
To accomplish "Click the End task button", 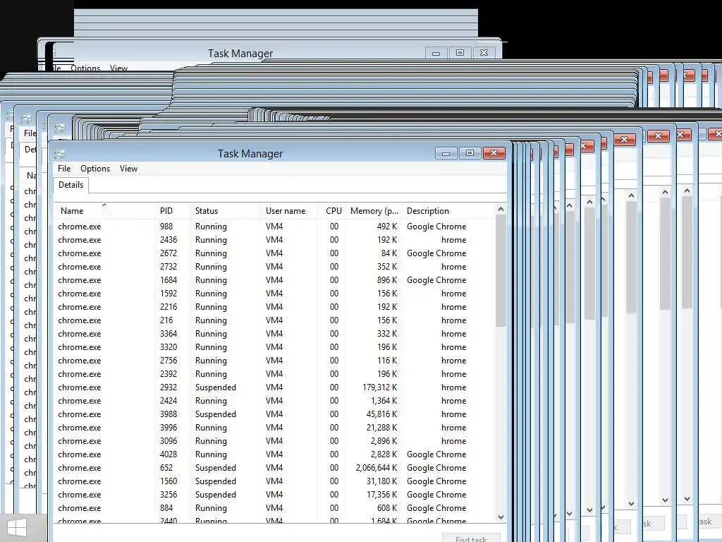I will [x=471, y=538].
